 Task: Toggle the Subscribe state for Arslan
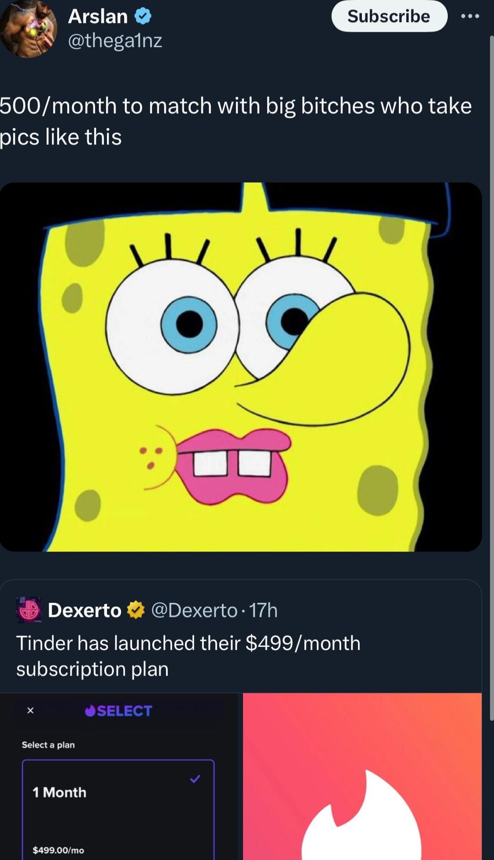pos(389,16)
